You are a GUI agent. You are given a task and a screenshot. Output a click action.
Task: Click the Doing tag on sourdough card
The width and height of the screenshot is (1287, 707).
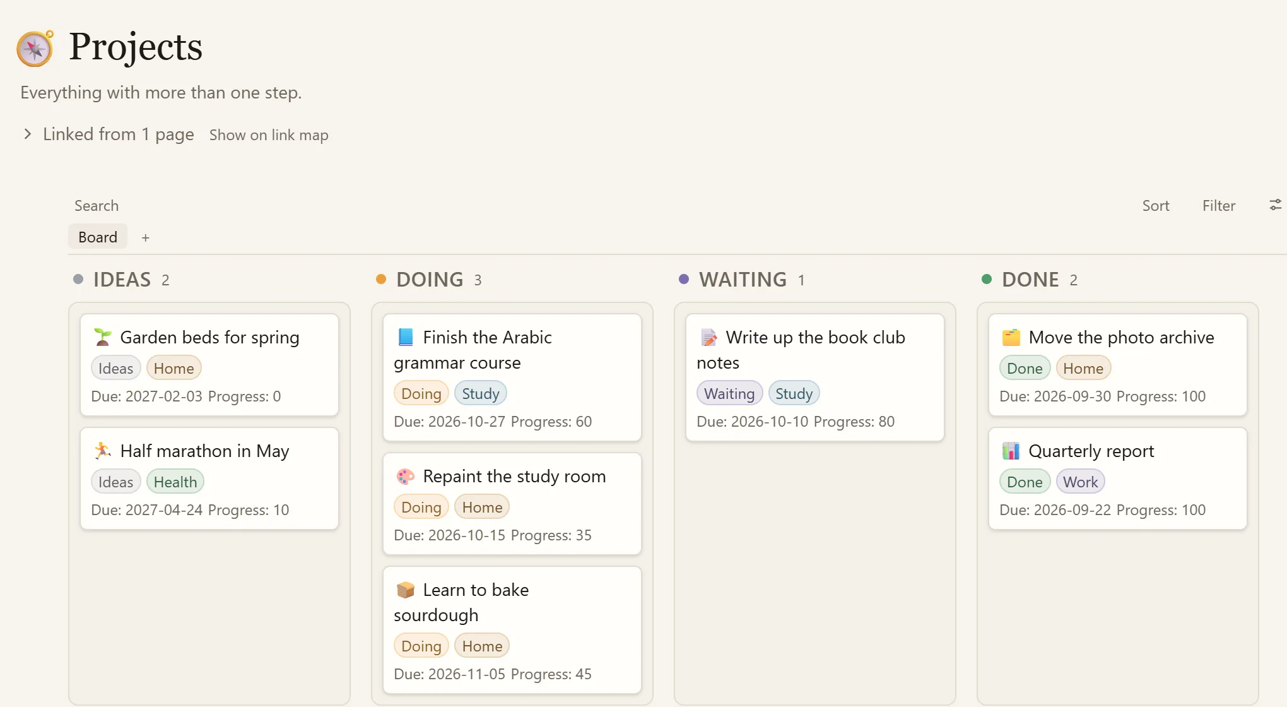[421, 646]
